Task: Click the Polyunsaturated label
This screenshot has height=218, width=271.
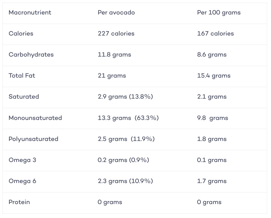Action: (33, 139)
